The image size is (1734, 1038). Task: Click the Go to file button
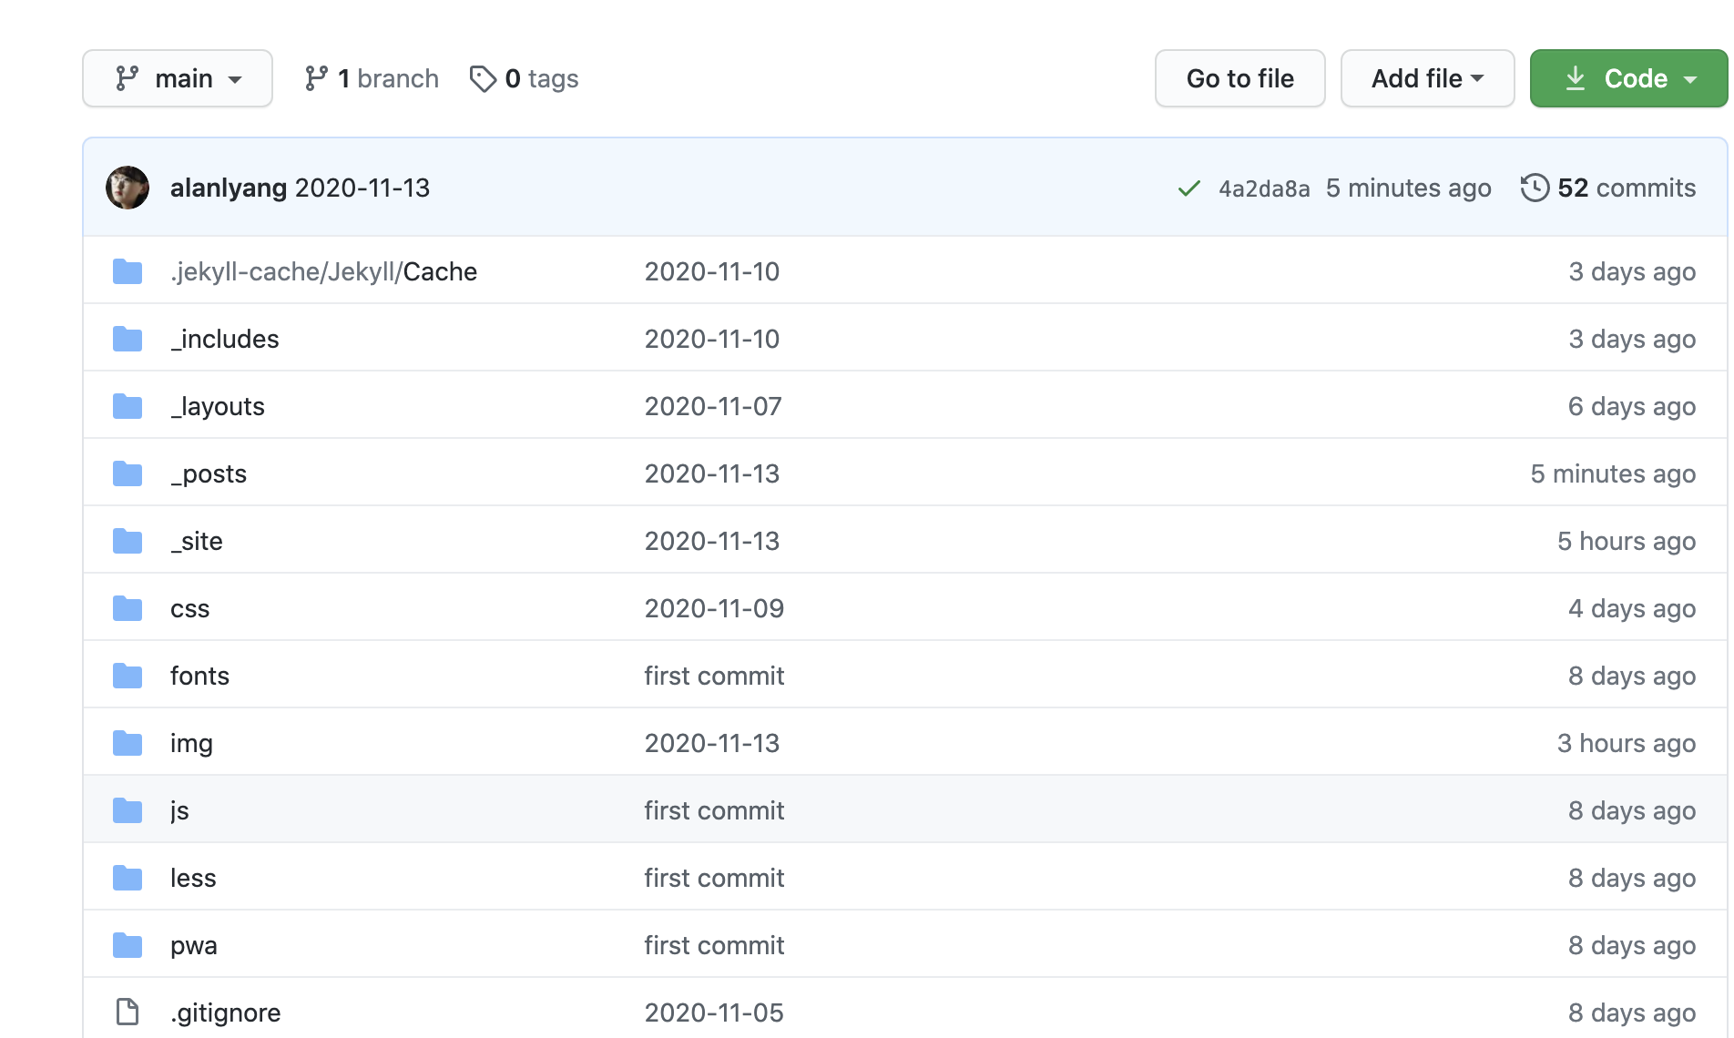coord(1239,79)
